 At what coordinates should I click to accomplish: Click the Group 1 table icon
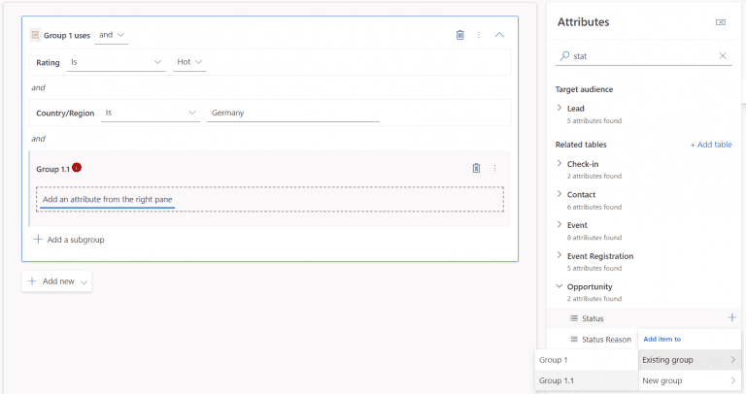point(35,35)
